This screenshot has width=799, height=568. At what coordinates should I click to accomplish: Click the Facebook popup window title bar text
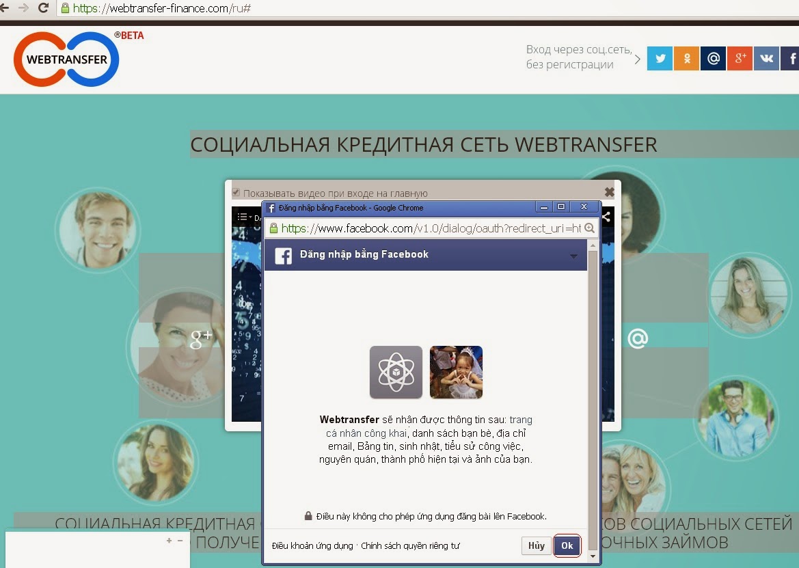[x=351, y=208]
